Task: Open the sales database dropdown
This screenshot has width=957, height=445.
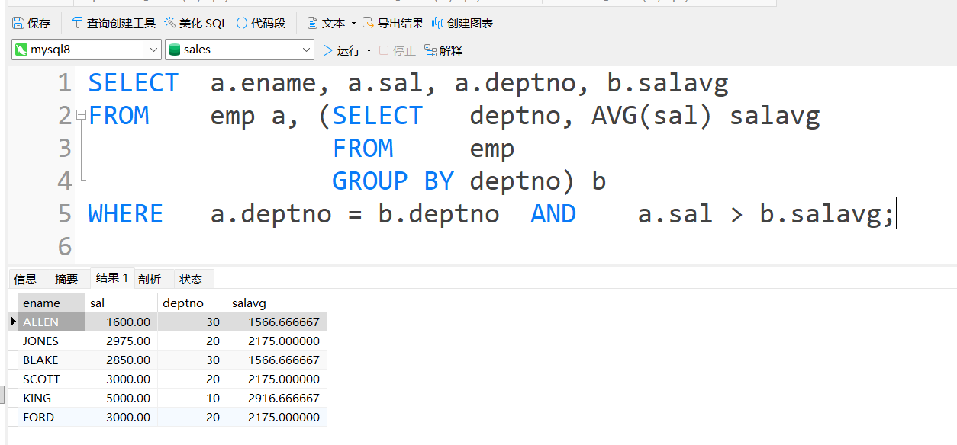Action: pyautogui.click(x=239, y=50)
